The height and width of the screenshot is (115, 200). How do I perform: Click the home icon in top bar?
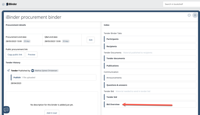3,4
